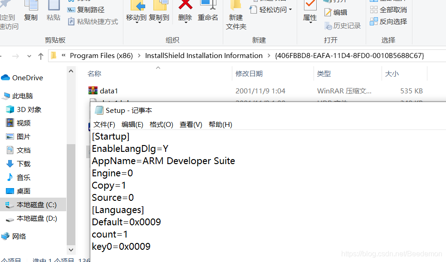Create a New folder (新建文件夹)

click(236, 15)
